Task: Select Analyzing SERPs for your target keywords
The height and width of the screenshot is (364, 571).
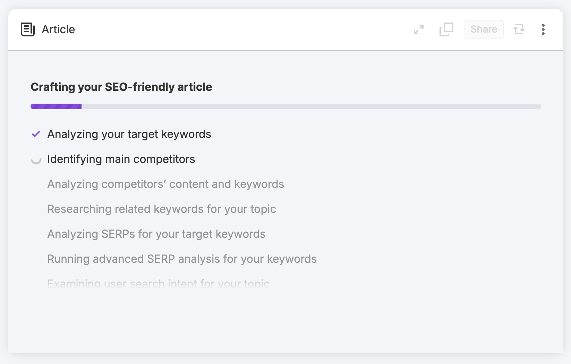Action: (x=156, y=234)
